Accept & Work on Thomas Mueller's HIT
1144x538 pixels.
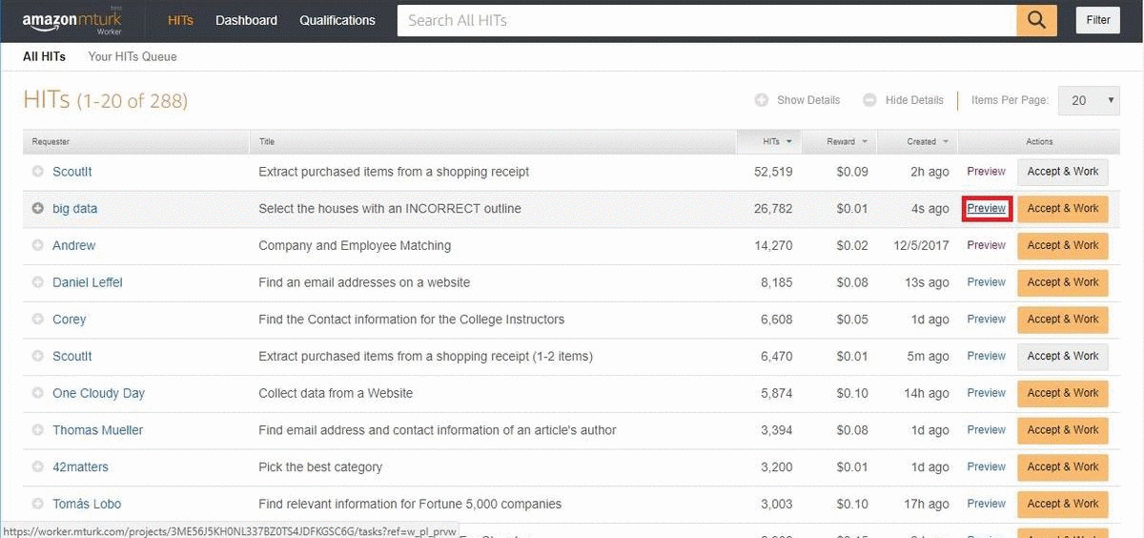click(1063, 430)
